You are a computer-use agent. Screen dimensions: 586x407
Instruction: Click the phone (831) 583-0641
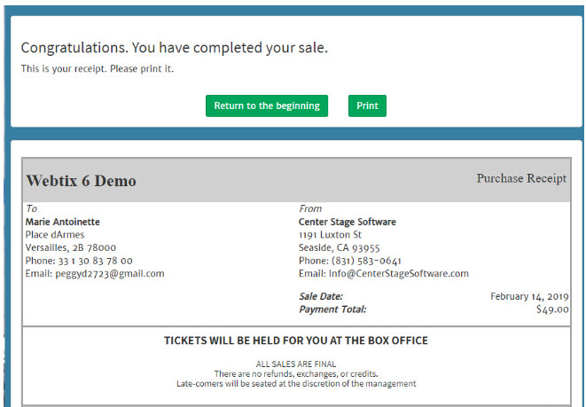point(366,261)
